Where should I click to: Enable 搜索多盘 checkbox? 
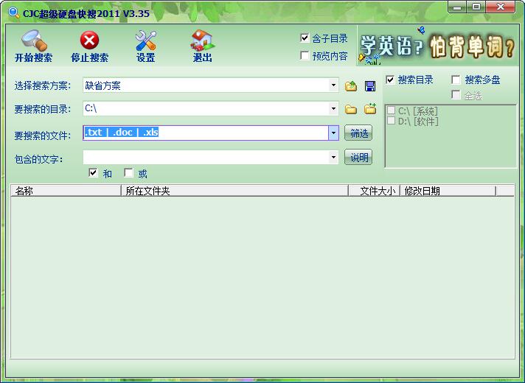click(456, 80)
